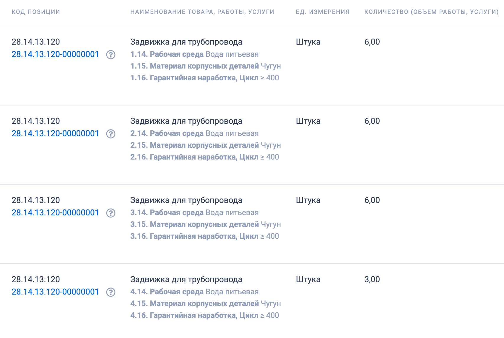The width and height of the screenshot is (504, 338).
Task: Open the KTRU code link in the last row
Action: (x=55, y=292)
